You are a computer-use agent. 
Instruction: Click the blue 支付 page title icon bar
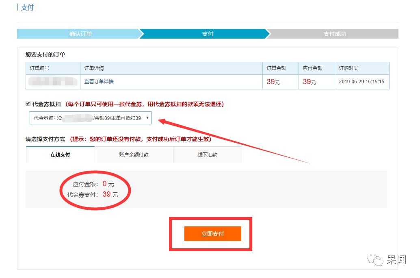click(17, 7)
